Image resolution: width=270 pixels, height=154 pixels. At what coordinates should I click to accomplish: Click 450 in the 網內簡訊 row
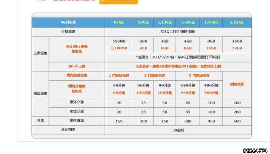[x=211, y=121]
